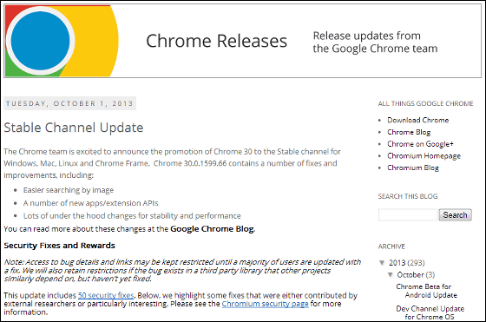
Task: Open the Chrome Blog link
Action: tap(409, 132)
